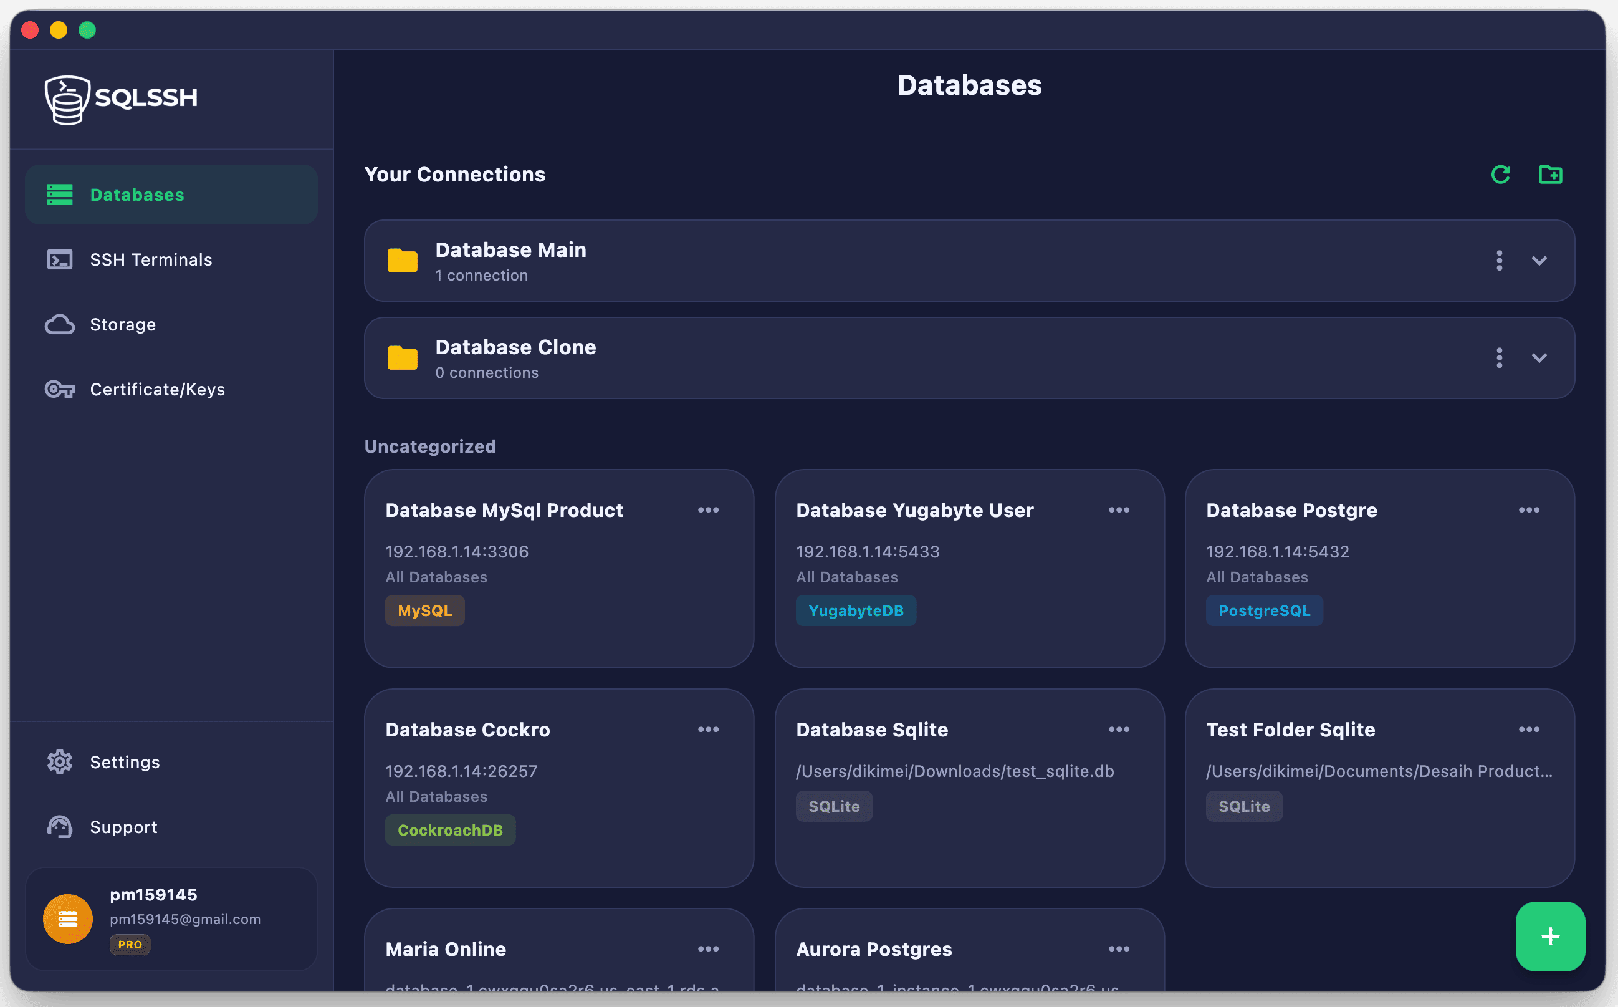Viewport: 1618px width, 1007px height.
Task: Click the 192.168.1.14:5433 address
Action: 868,551
